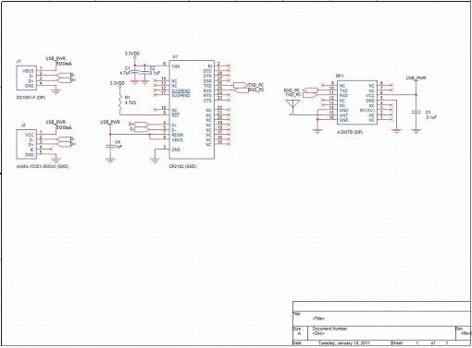Click the 'U1' reference designator
This screenshot has width=472, height=348.
175,56
